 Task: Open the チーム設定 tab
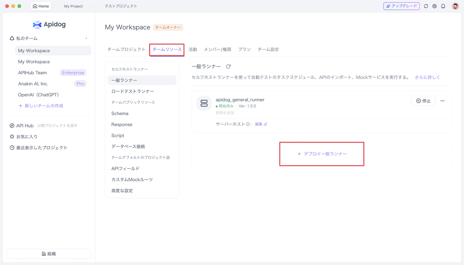268,49
